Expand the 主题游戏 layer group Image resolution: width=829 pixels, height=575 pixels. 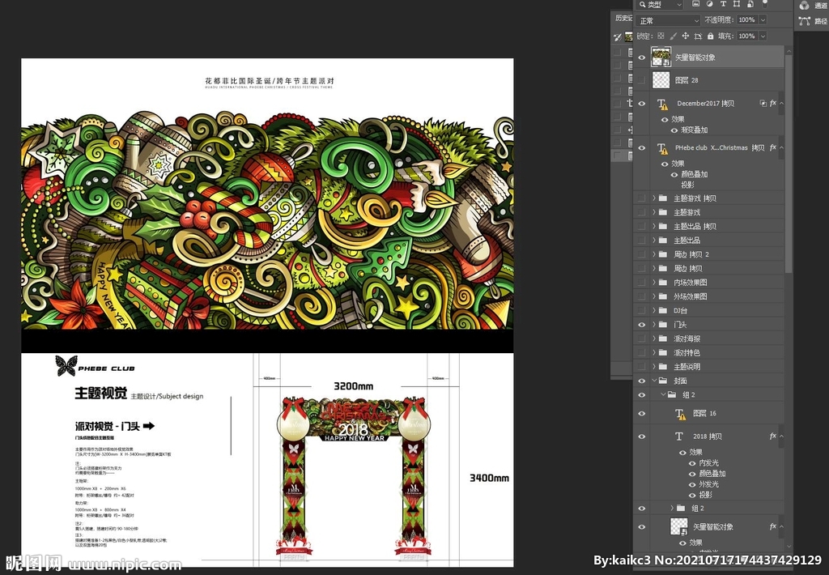coord(654,212)
